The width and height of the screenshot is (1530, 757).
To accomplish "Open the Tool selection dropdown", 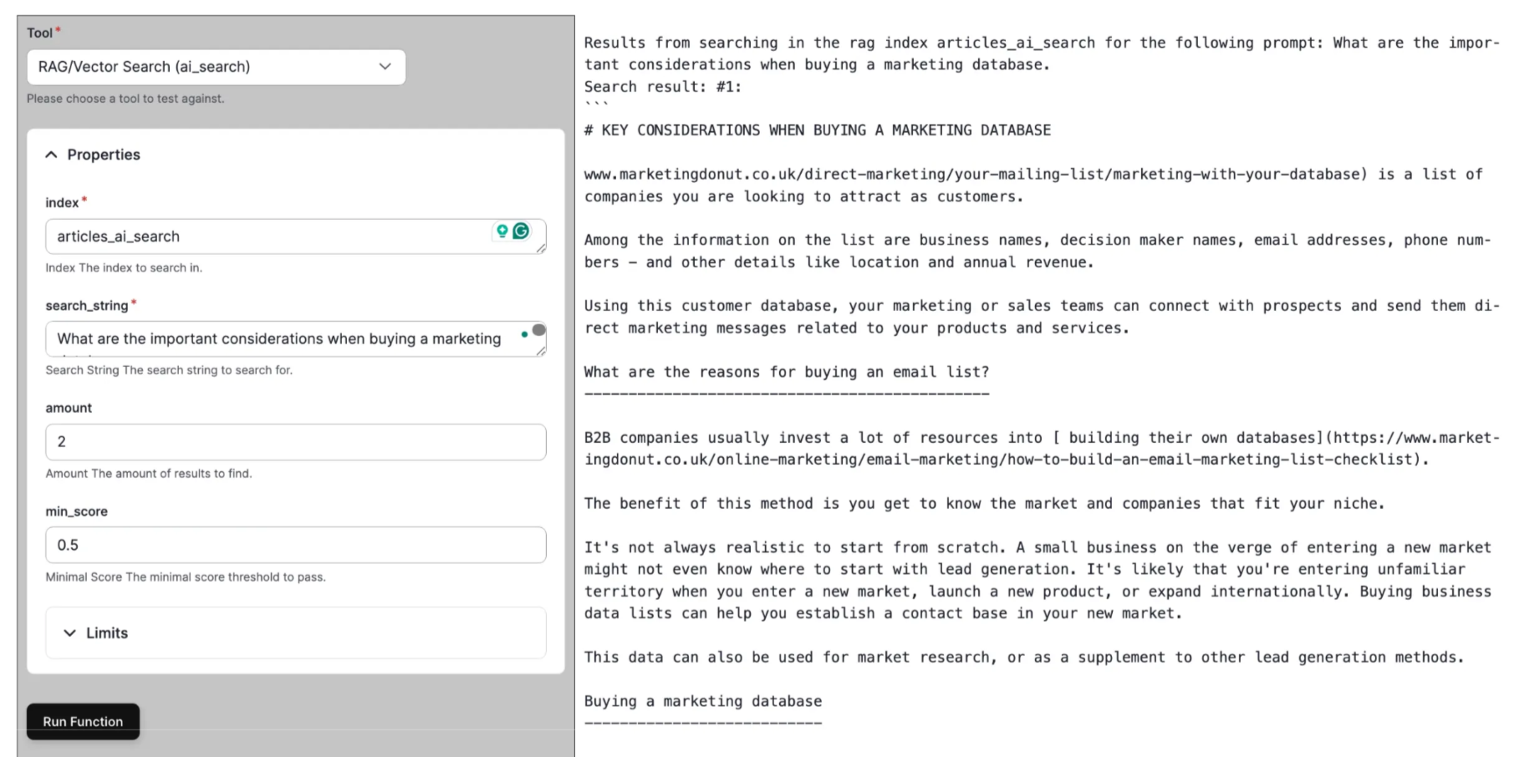I will point(384,67).
